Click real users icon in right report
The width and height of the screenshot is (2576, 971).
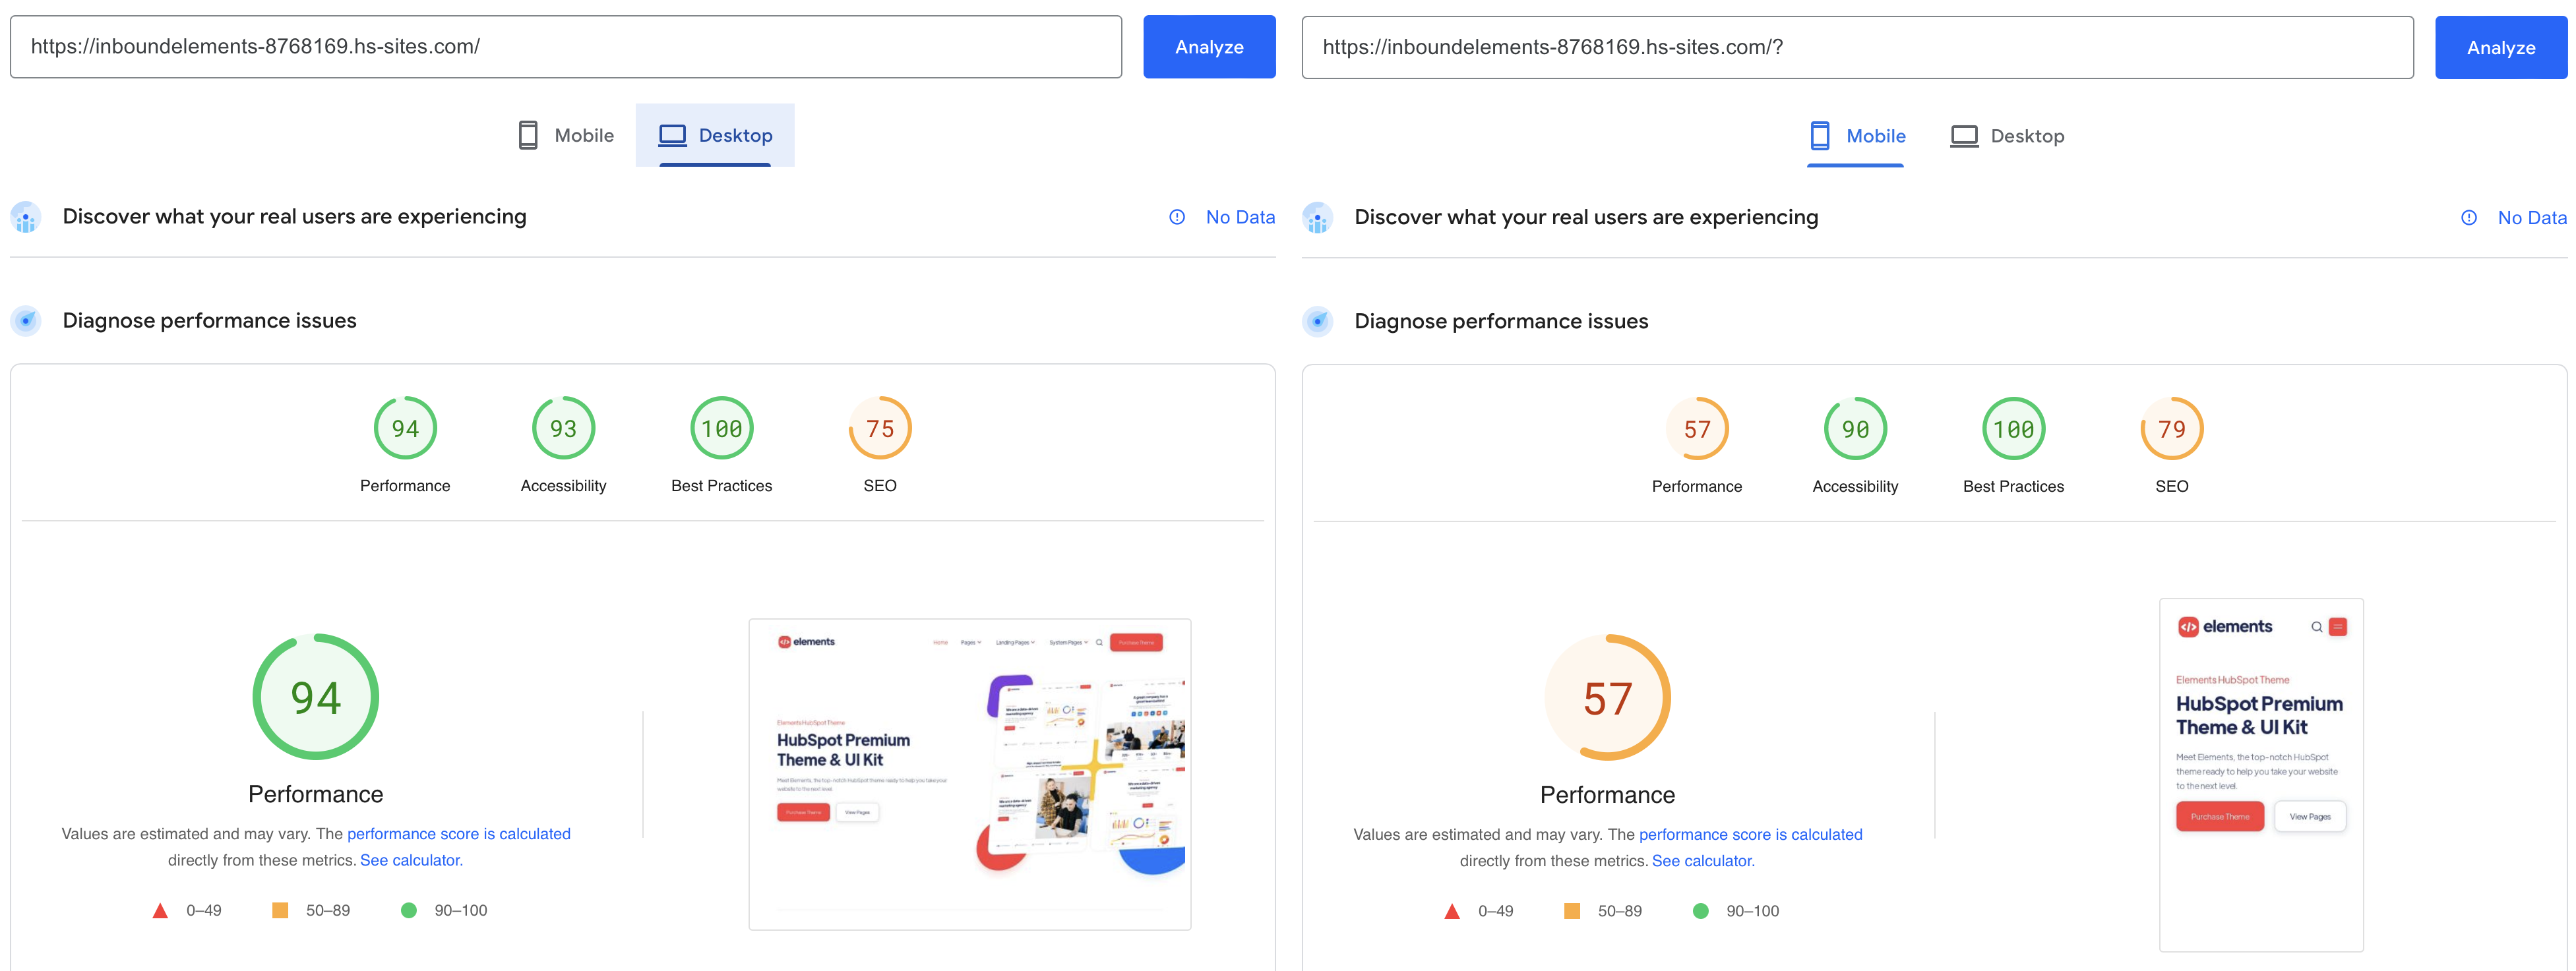[x=1318, y=218]
